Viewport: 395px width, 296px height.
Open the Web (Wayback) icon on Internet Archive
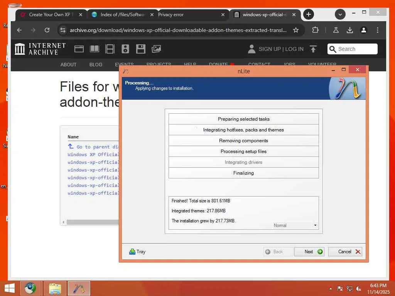coord(79,49)
